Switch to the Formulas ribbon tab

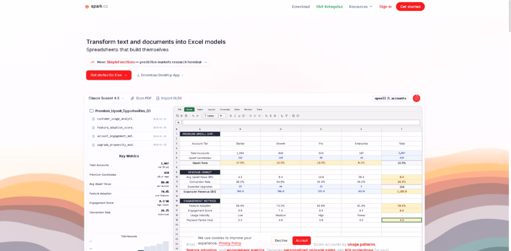[x=225, y=109]
